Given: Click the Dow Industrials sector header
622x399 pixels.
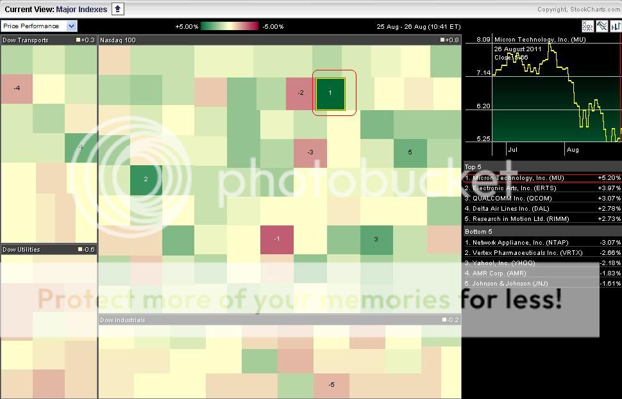Looking at the screenshot, I should pyautogui.click(x=122, y=320).
